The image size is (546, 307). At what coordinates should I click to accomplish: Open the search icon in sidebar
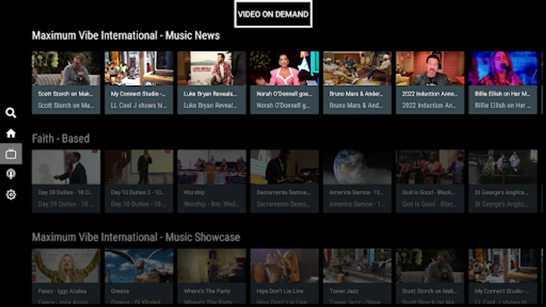pos(11,113)
